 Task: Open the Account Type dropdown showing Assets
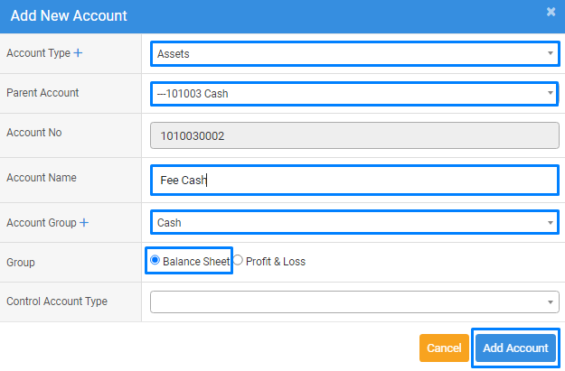coord(353,54)
